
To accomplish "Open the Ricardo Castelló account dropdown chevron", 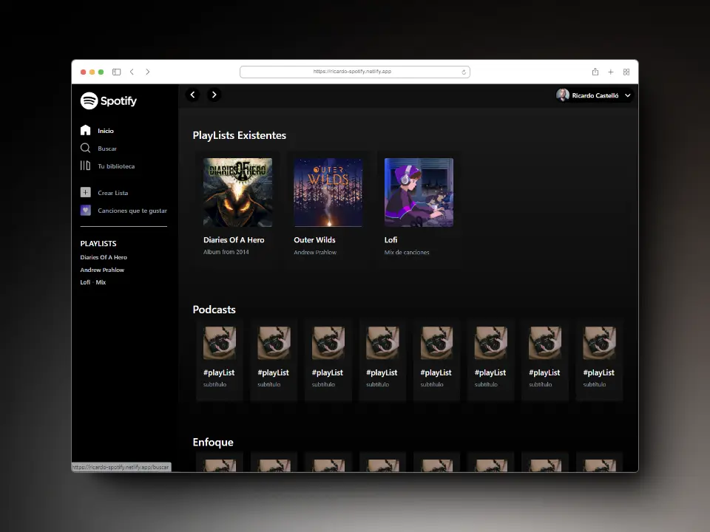I will click(x=627, y=95).
